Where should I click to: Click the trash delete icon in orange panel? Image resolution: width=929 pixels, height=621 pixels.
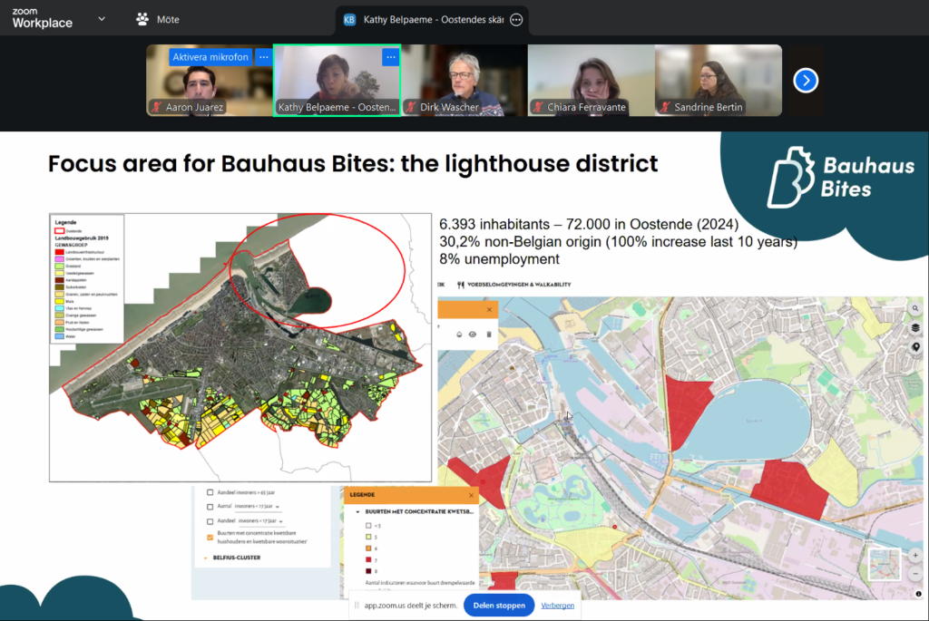click(488, 335)
